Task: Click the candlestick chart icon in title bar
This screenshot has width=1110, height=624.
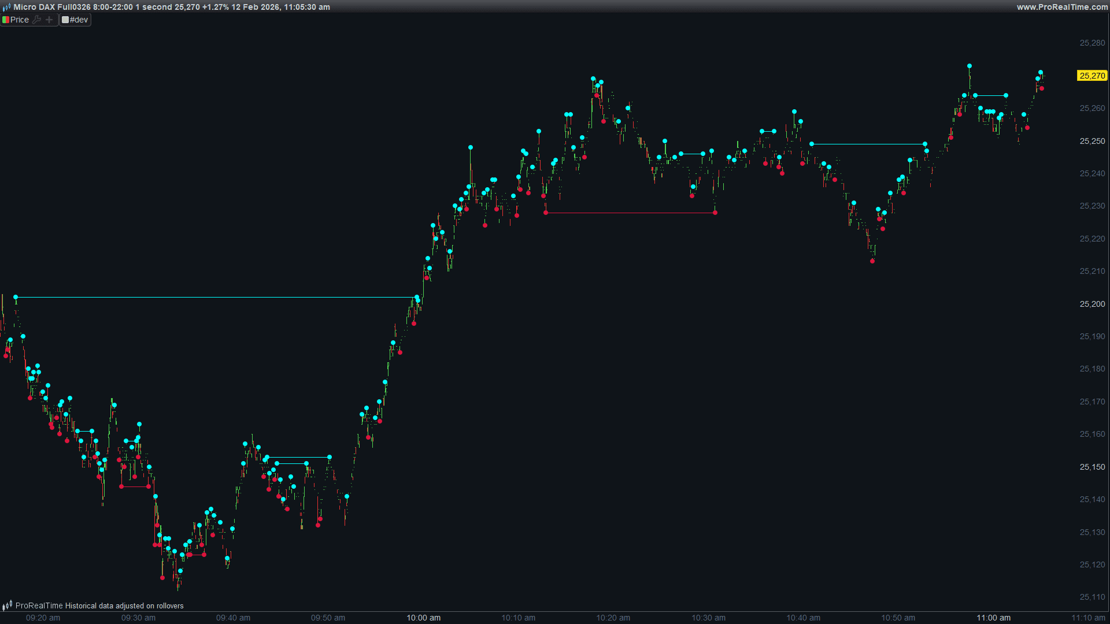Action: coord(6,7)
